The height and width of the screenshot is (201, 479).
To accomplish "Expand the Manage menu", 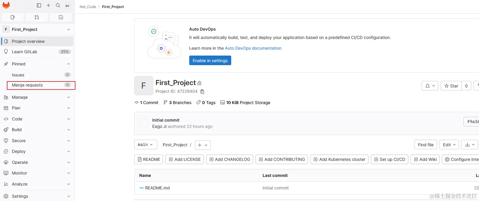I will [x=37, y=97].
